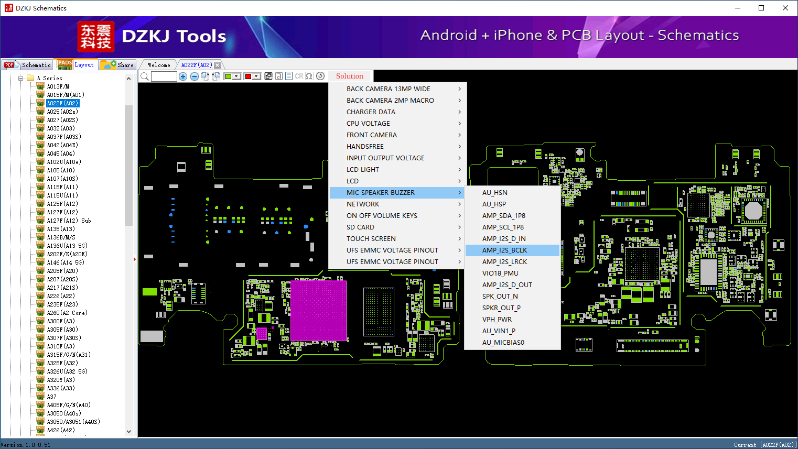Select VPH_PWR signal entry
This screenshot has width=798, height=449.
click(513, 320)
